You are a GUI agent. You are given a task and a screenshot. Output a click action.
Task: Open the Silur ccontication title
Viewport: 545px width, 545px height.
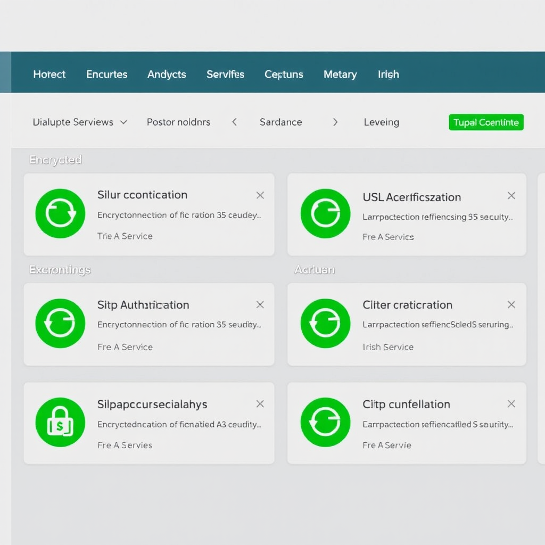[x=142, y=195]
